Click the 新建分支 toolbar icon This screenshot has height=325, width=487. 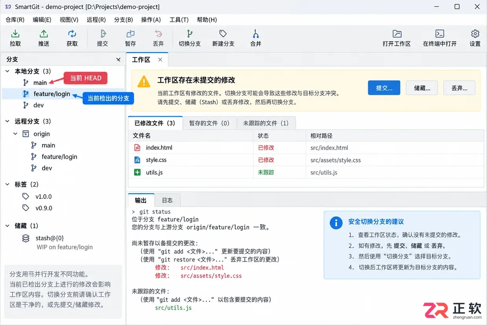[x=223, y=34]
